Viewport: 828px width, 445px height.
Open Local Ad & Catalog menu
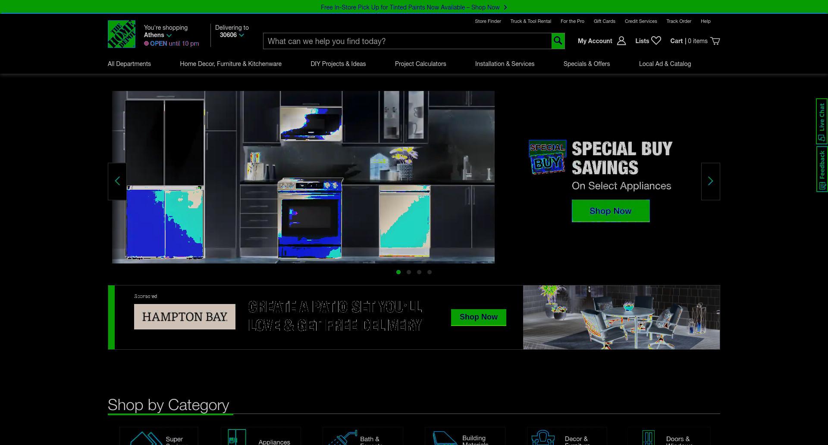click(x=665, y=64)
